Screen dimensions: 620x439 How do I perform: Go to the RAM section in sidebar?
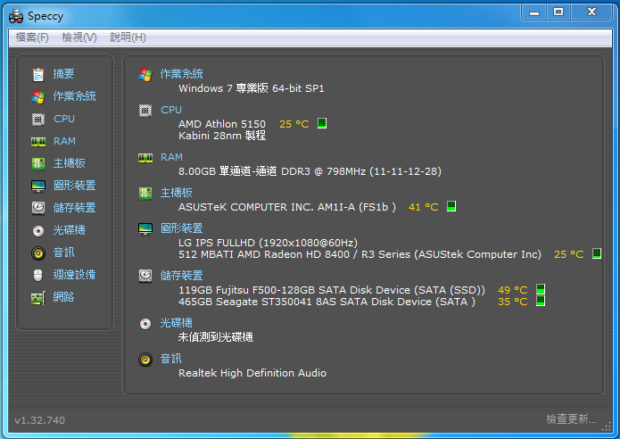[64, 141]
